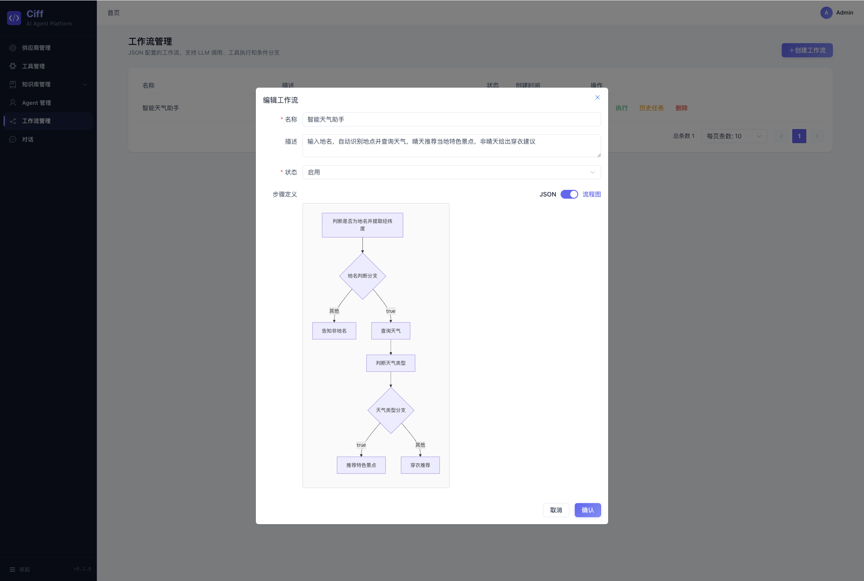Click the 总条数 1 total count
Image resolution: width=864 pixels, height=581 pixels.
[684, 136]
